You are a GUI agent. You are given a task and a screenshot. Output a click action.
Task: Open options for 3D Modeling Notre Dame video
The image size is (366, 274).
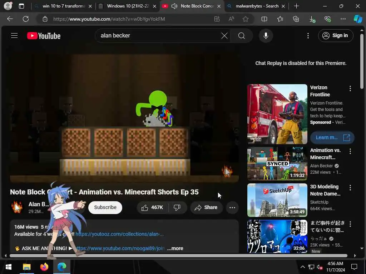(x=350, y=188)
